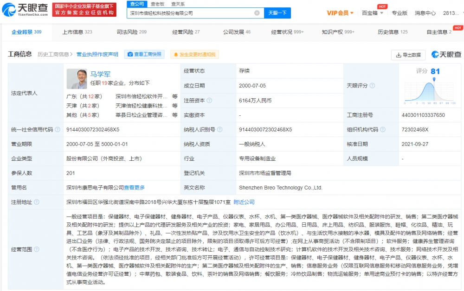The image size is (464, 291).
Task: Open 专业版 link
Action: 399,13
